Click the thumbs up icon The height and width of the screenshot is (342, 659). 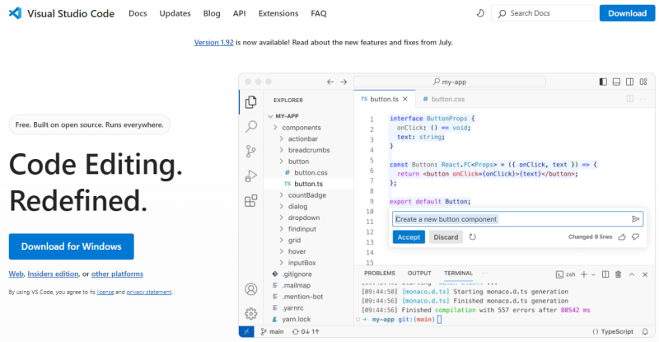(622, 237)
